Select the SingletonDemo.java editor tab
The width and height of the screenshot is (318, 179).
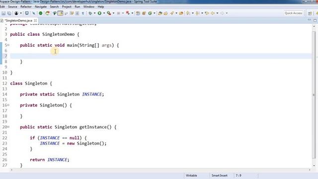[18, 20]
